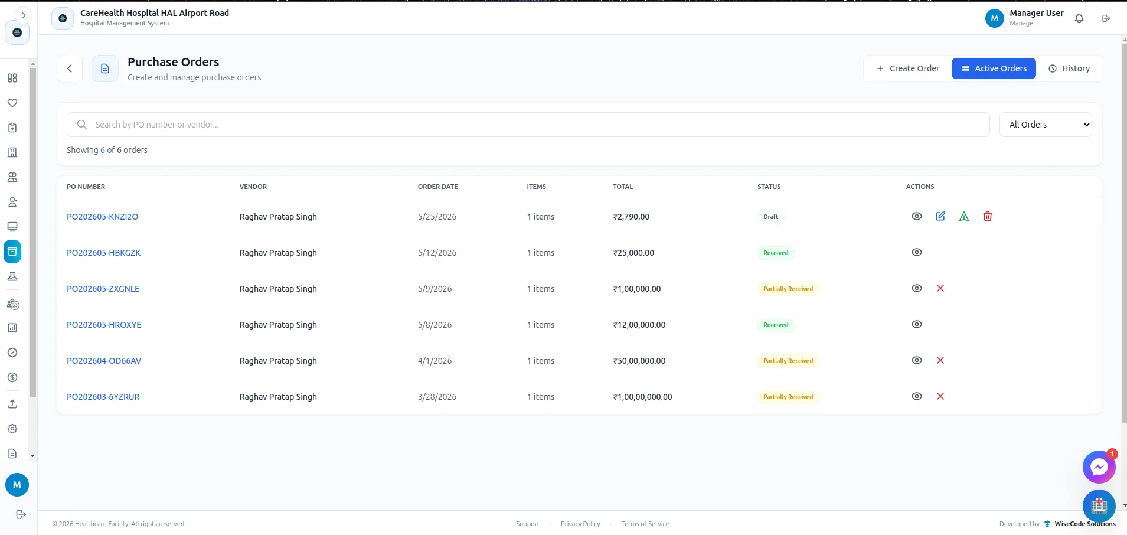
Task: Open the clipboard icon in sidebar
Action: pos(12,128)
